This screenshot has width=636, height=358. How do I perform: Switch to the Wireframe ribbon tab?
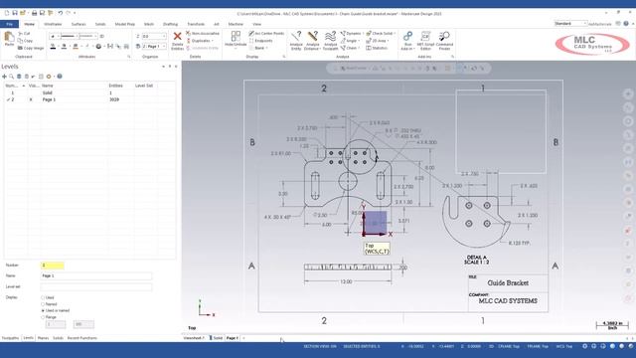tap(53, 24)
